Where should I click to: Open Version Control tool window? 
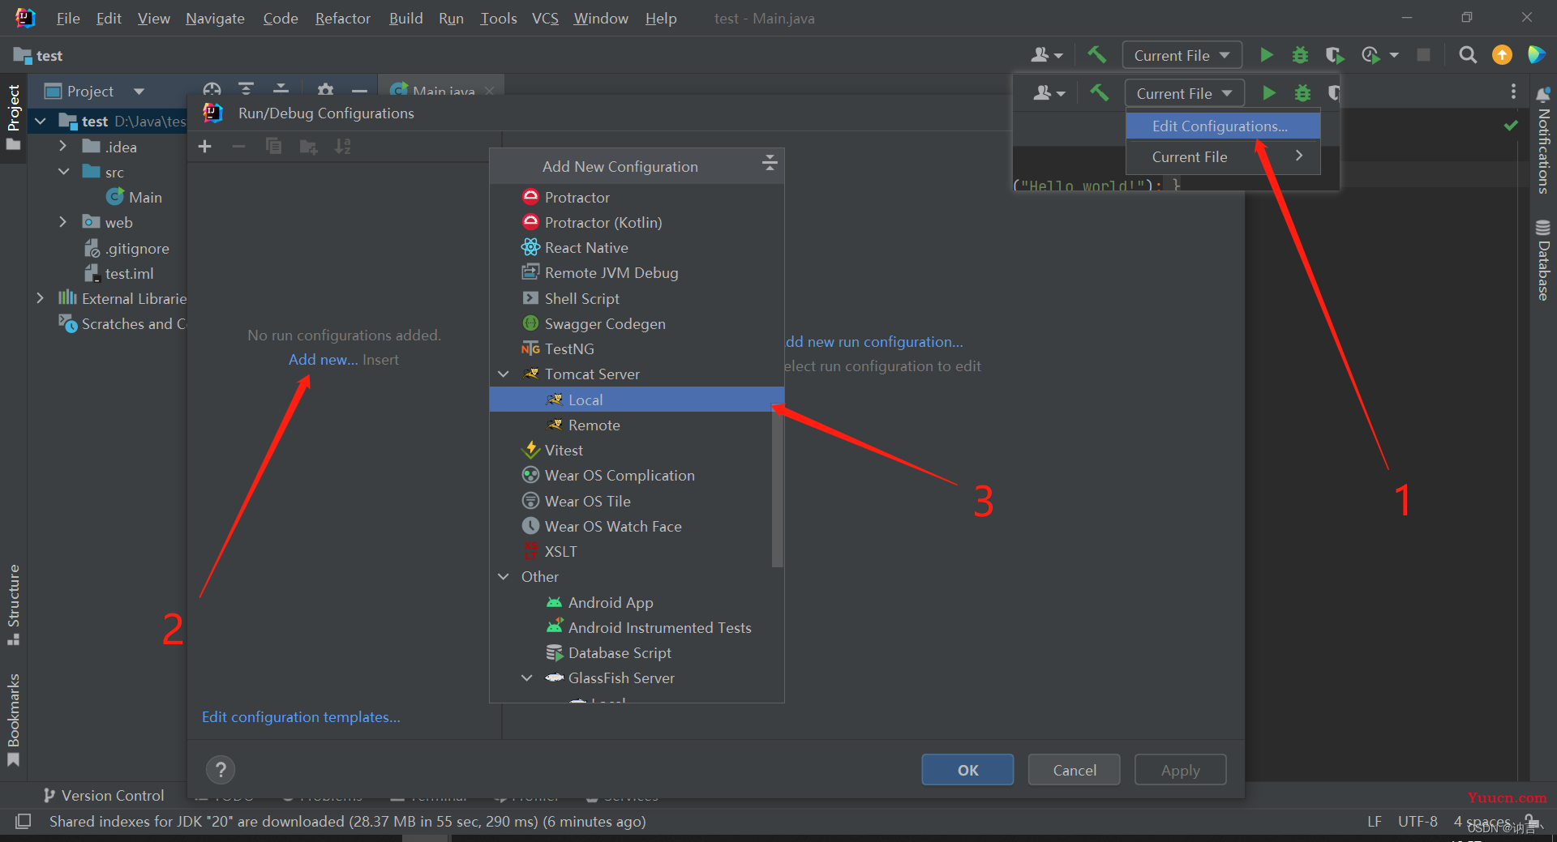(104, 795)
